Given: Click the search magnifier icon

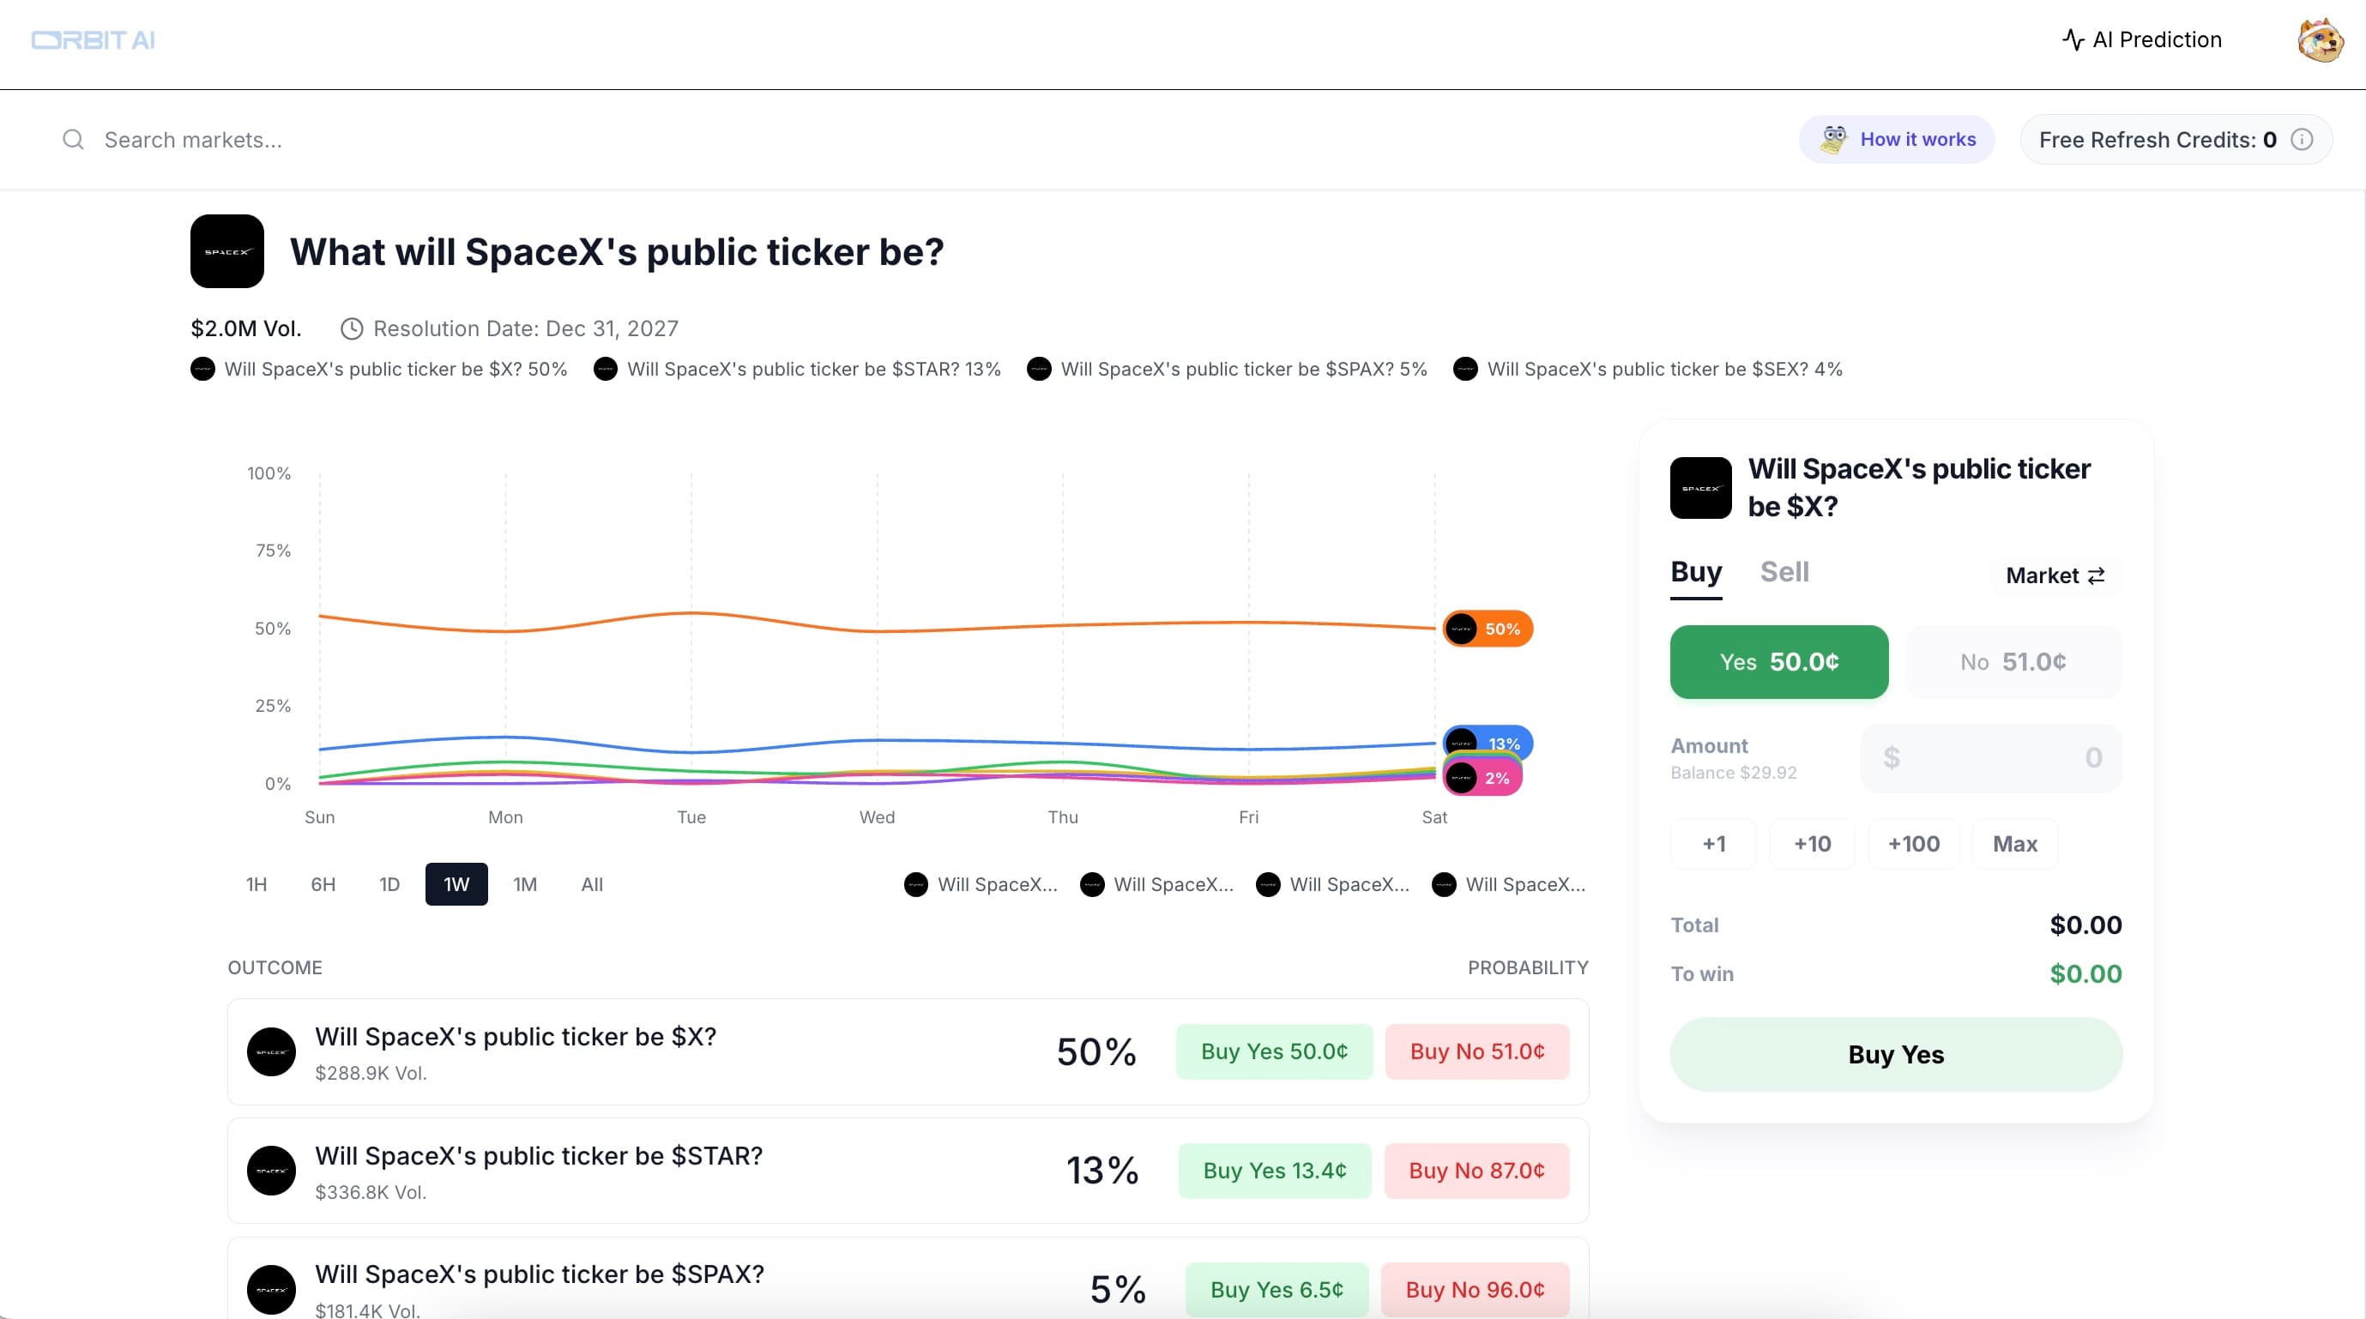Looking at the screenshot, I should pos(73,140).
